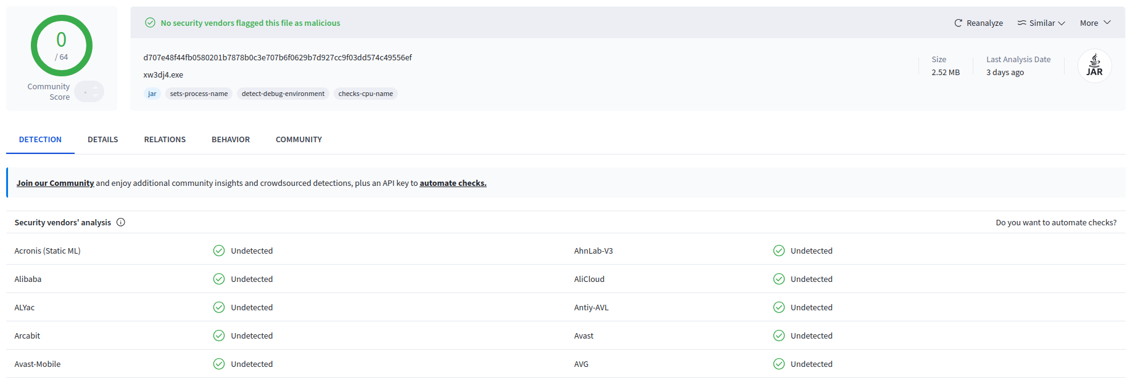
Task: Click the '3 days ago' analysis date
Action: coord(1005,72)
